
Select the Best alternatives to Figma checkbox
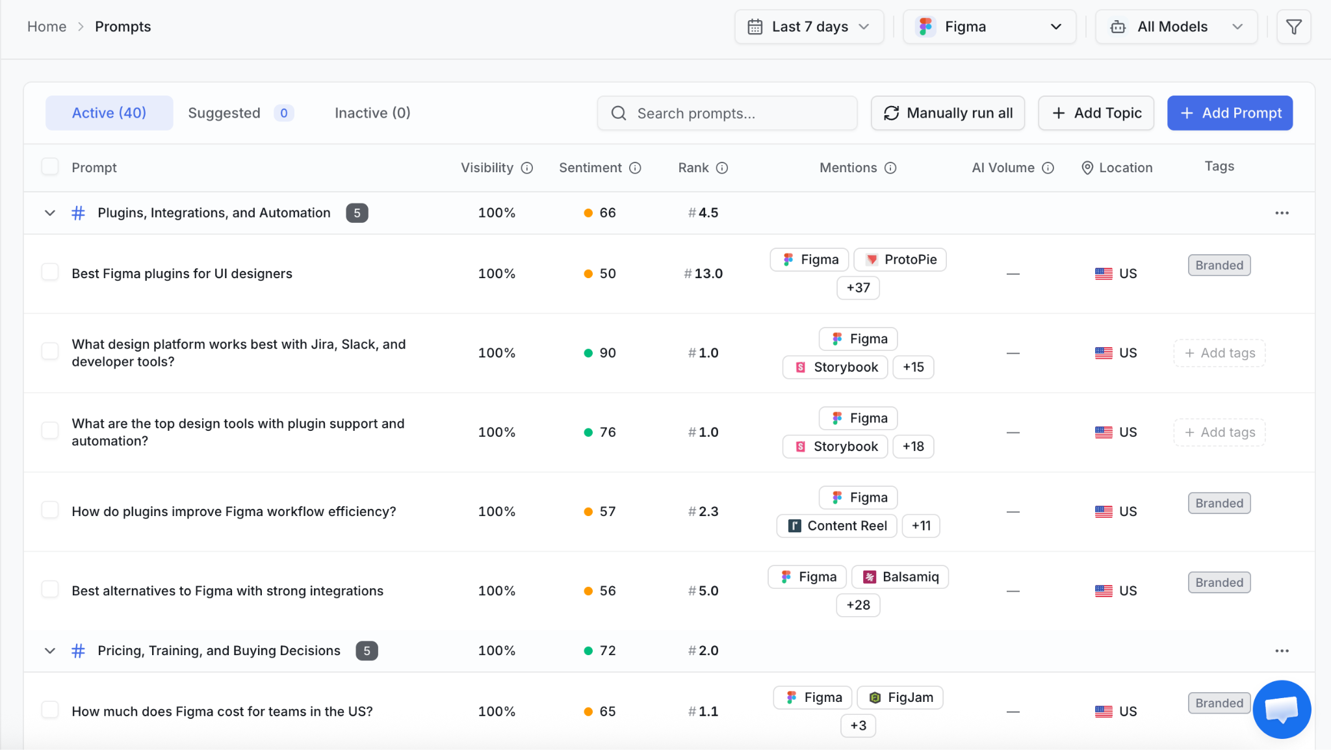(x=50, y=589)
